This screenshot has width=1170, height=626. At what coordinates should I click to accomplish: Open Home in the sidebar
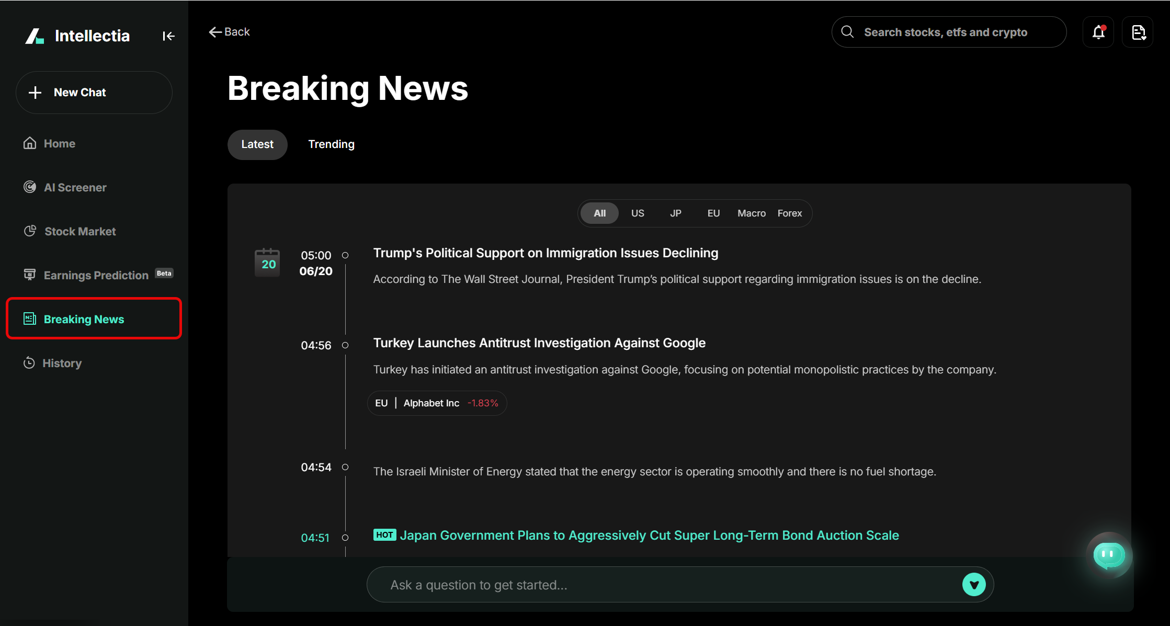pos(59,143)
